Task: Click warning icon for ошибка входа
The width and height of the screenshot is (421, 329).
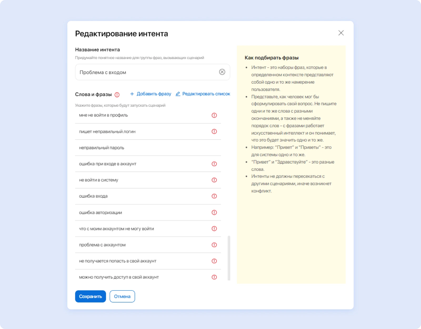Action: (214, 196)
